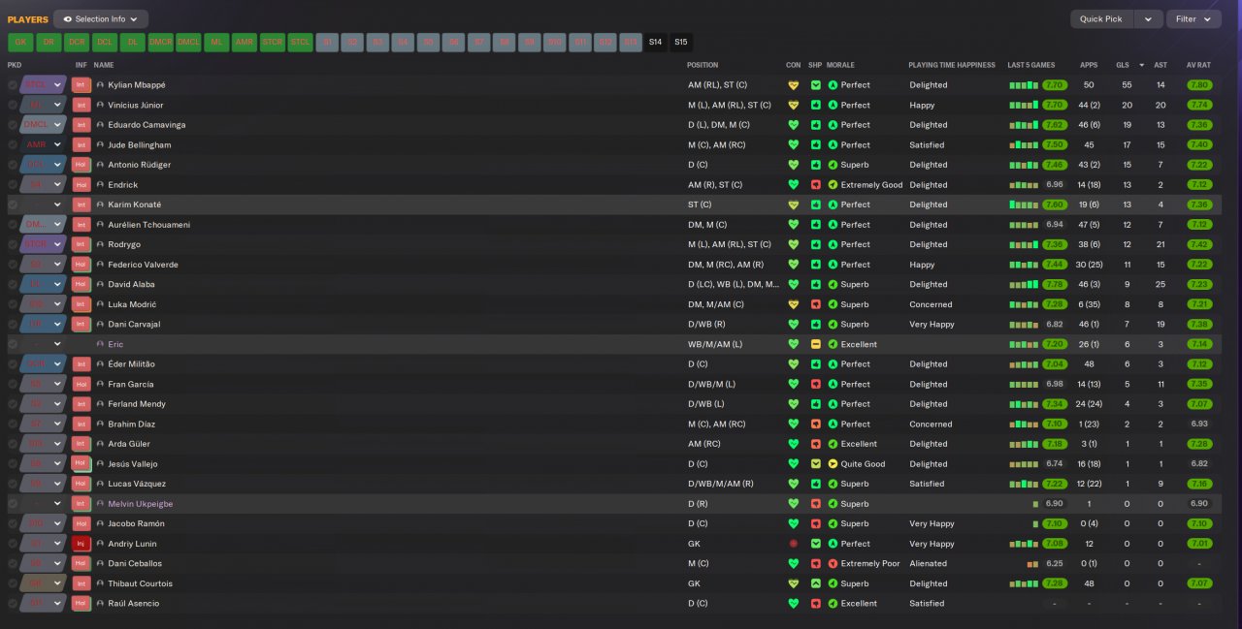Image resolution: width=1242 pixels, height=629 pixels.
Task: Click Dani Ceballos' last 5 games form bars
Action: (1033, 564)
